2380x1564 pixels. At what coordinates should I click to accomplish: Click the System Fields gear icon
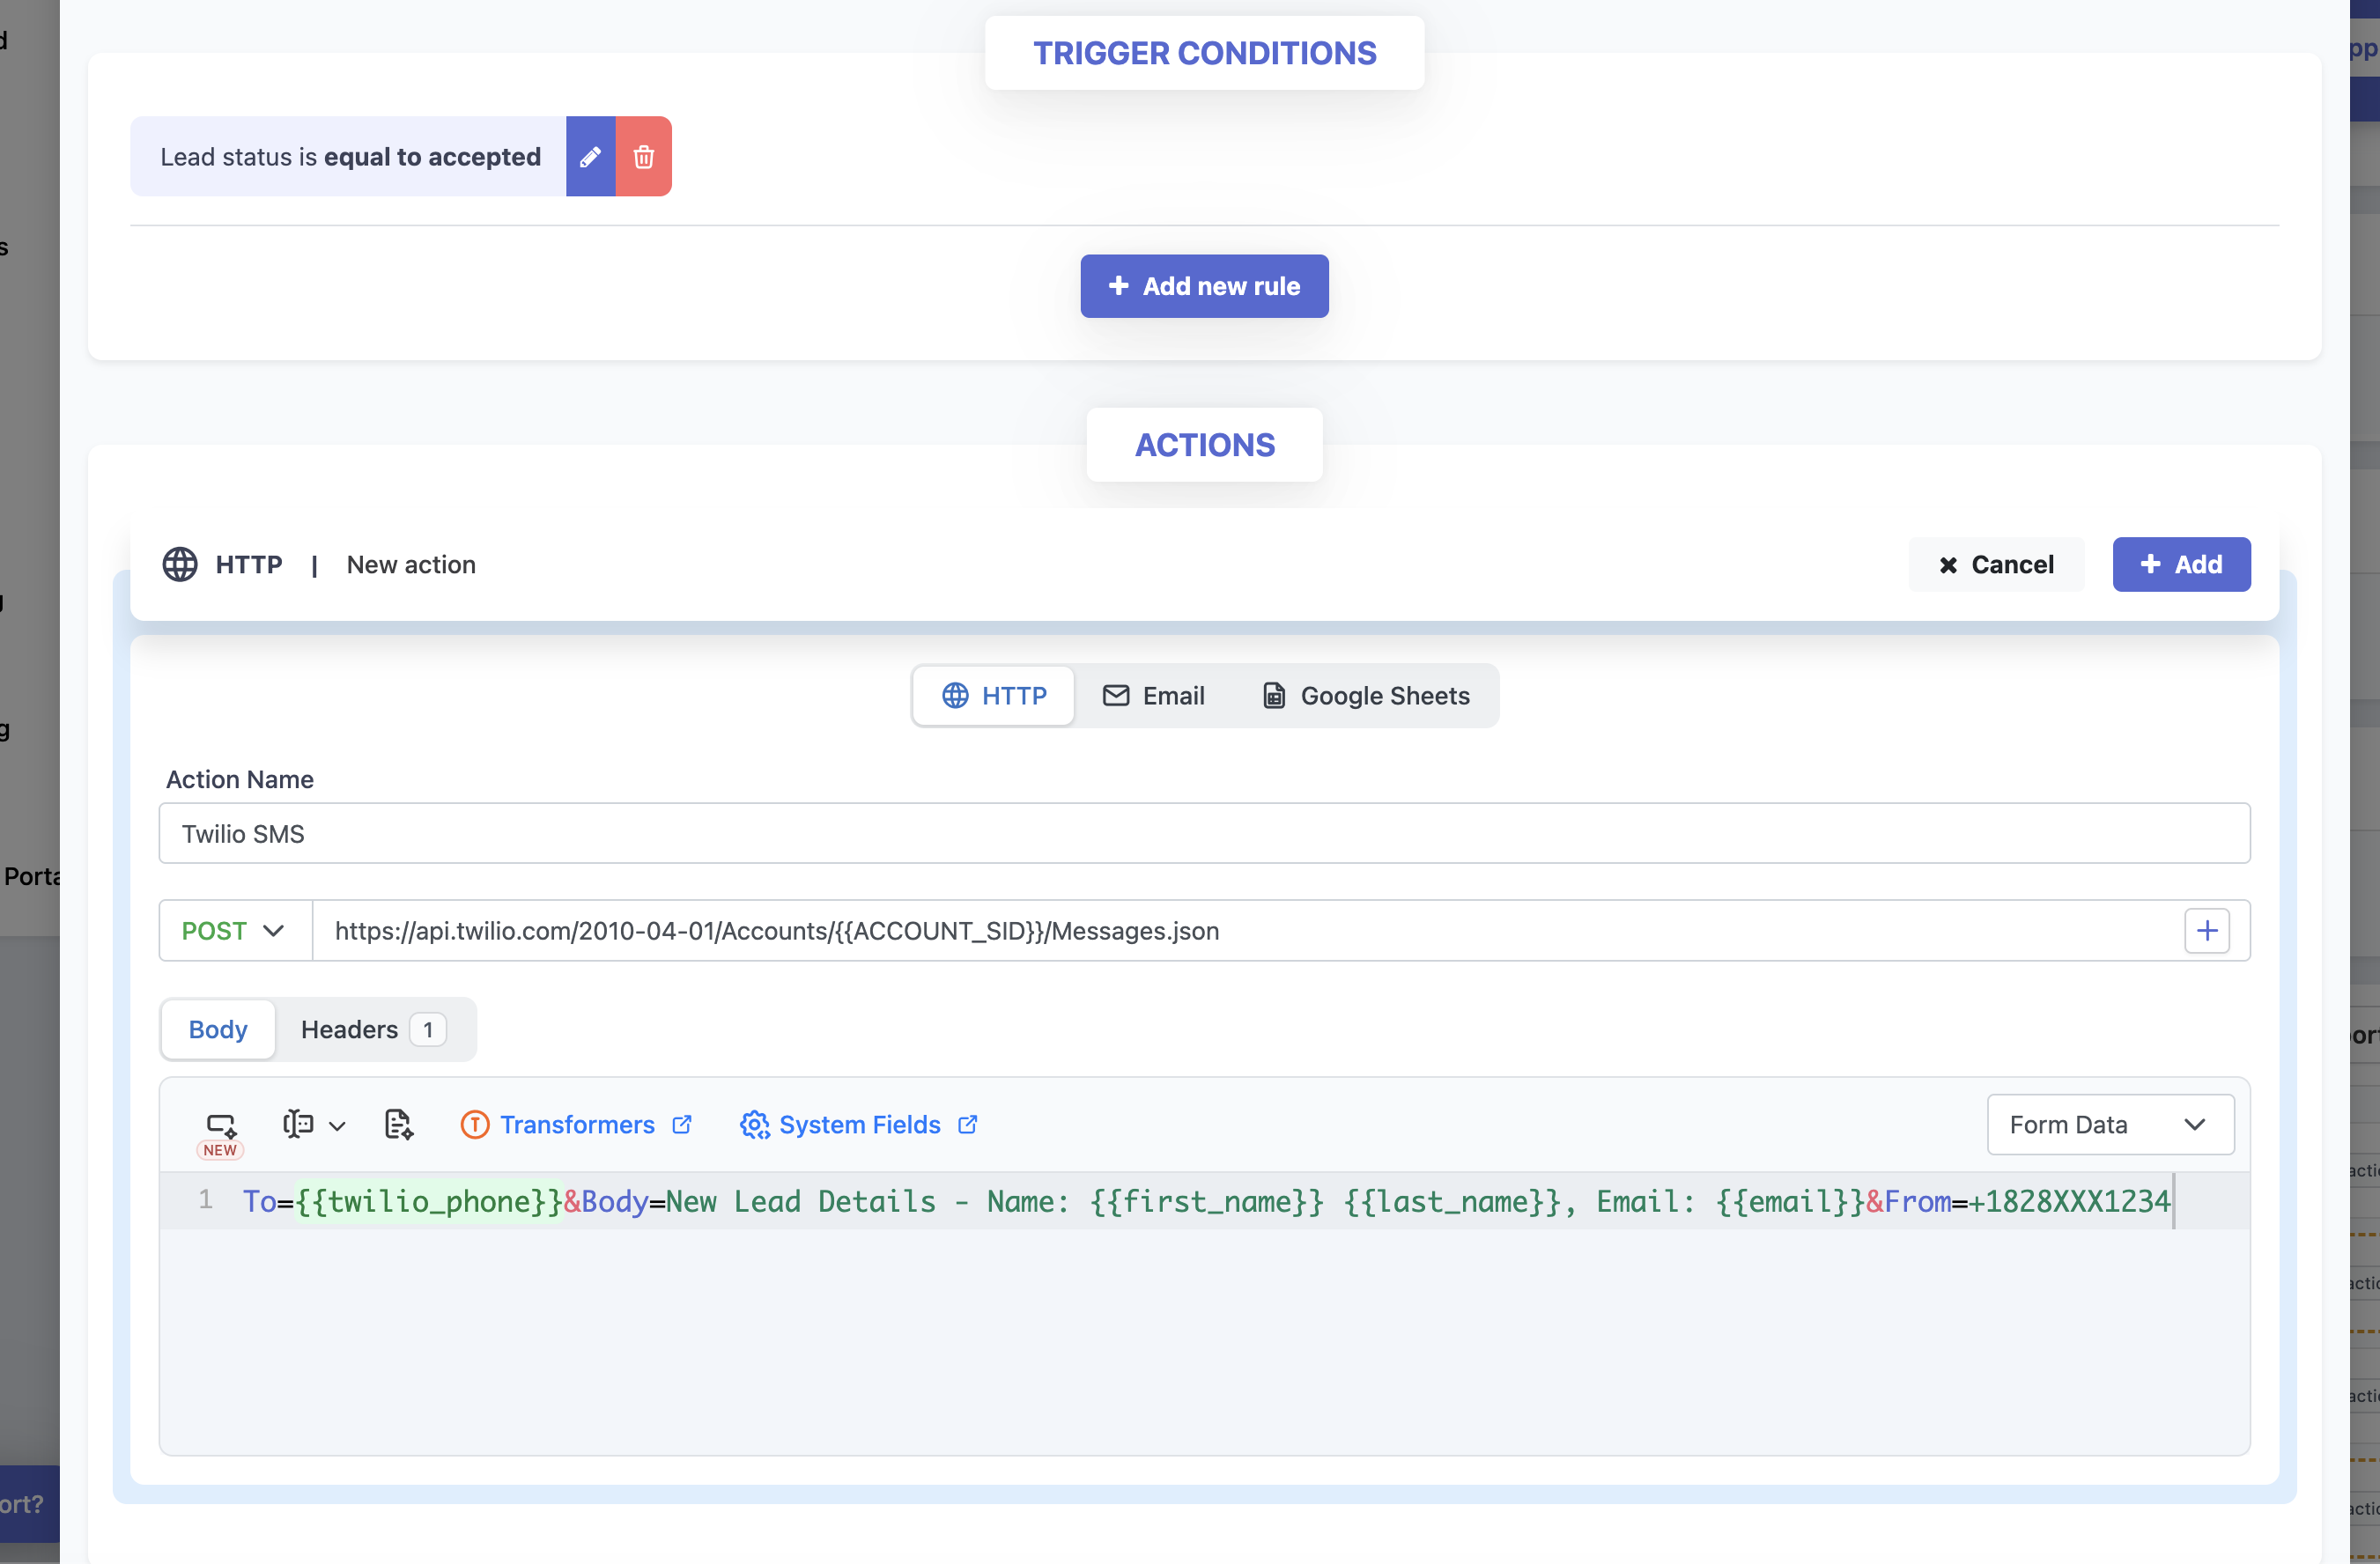click(754, 1124)
